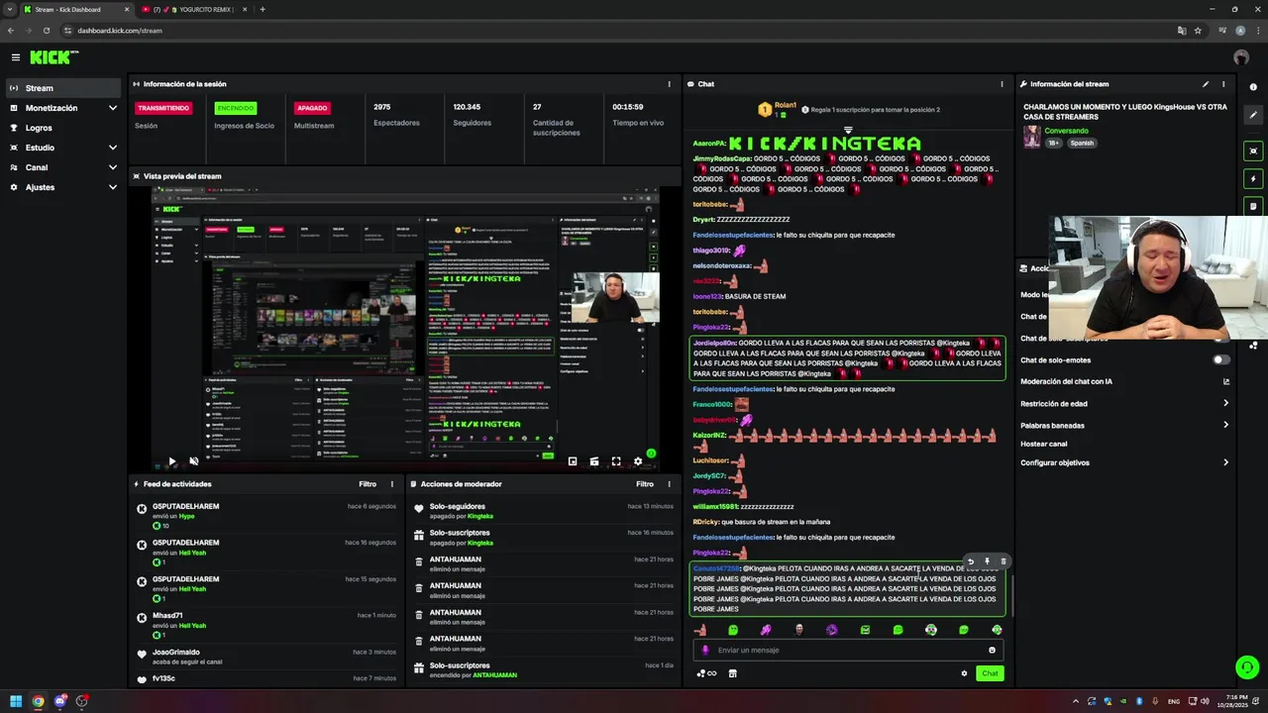Click Hostear canal
The image size is (1268, 713).
[x=1044, y=444]
